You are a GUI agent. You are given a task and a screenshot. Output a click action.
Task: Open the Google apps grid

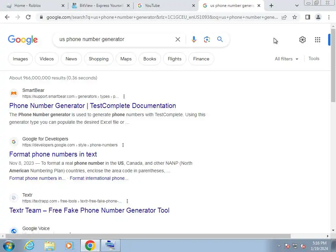pos(318,40)
